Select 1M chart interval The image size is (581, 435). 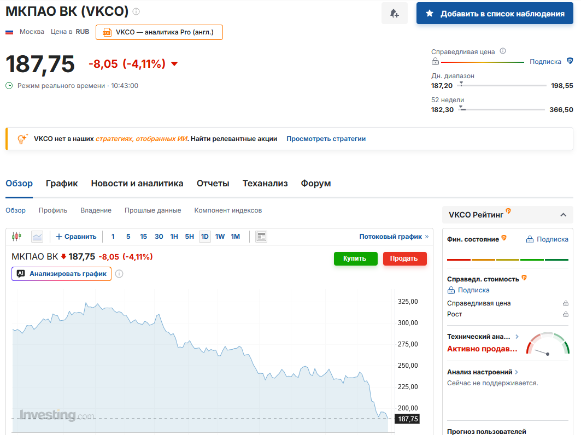(x=235, y=237)
